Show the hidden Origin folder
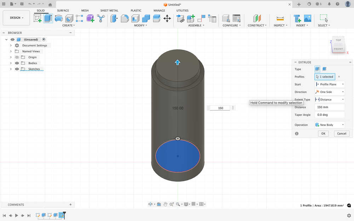The height and width of the screenshot is (221, 354). coord(17,57)
